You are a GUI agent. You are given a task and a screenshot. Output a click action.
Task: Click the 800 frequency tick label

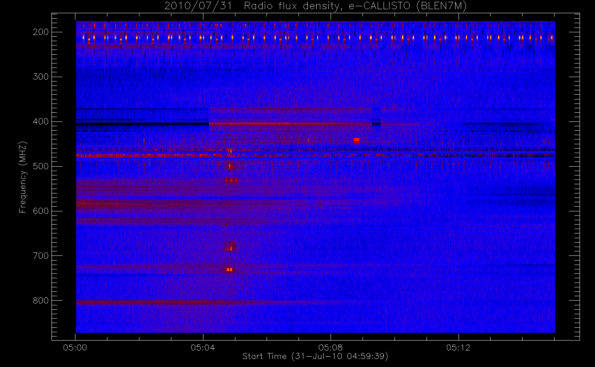41,301
